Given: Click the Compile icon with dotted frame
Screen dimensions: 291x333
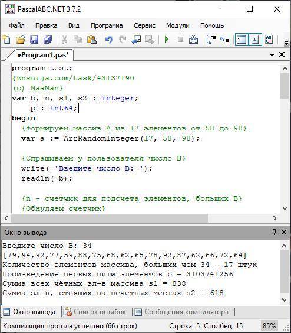Looking at the screenshot, I should pos(193,40).
